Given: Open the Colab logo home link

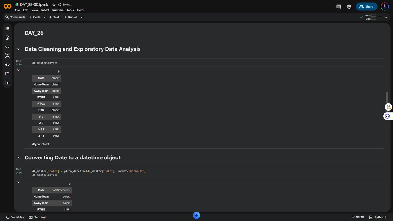Looking at the screenshot, I should coord(8,6).
